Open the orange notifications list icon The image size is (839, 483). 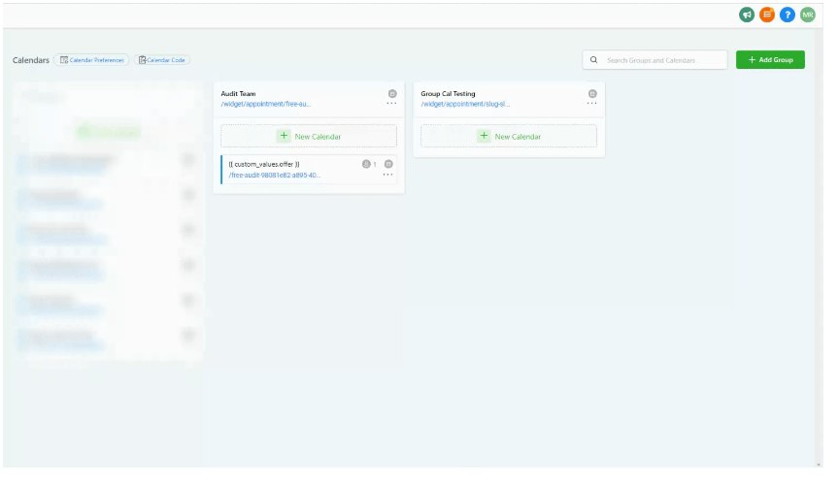coord(767,15)
